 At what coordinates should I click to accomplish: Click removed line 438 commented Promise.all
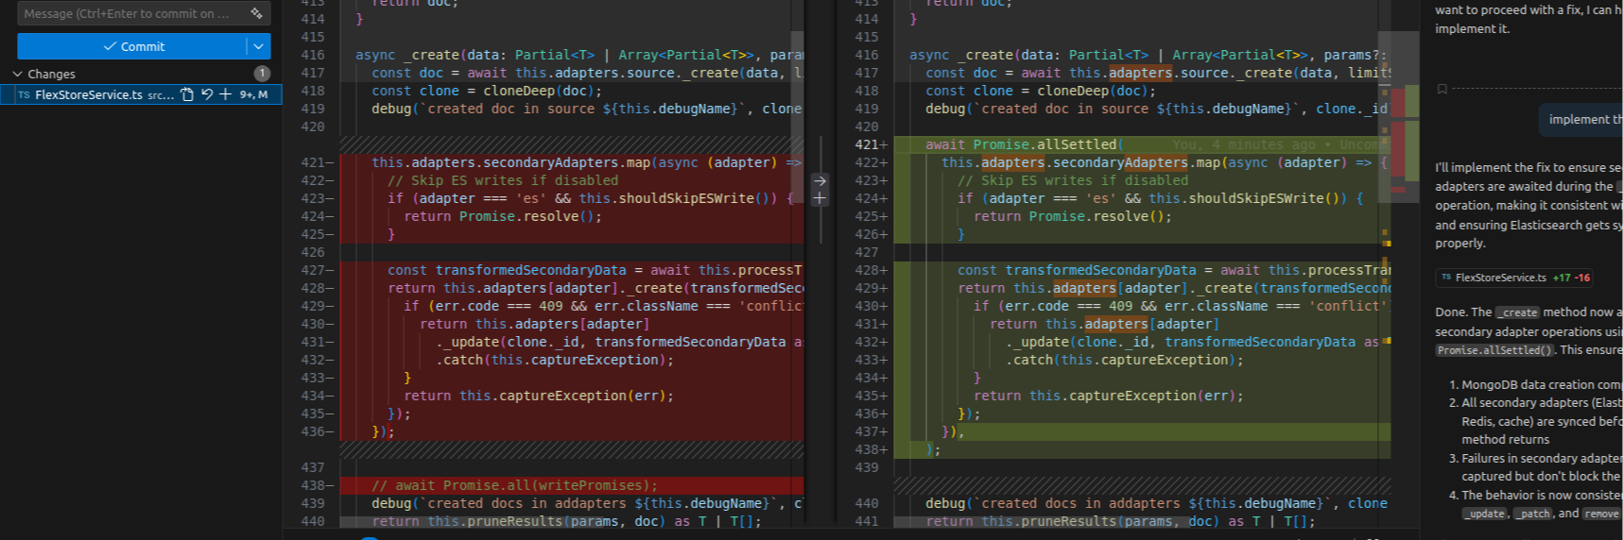pyautogui.click(x=515, y=485)
